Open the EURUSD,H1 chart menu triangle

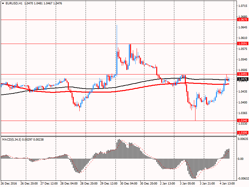click(3, 3)
